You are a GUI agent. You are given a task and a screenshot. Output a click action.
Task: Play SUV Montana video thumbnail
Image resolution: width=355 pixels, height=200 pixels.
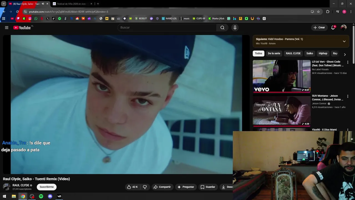coord(282,110)
